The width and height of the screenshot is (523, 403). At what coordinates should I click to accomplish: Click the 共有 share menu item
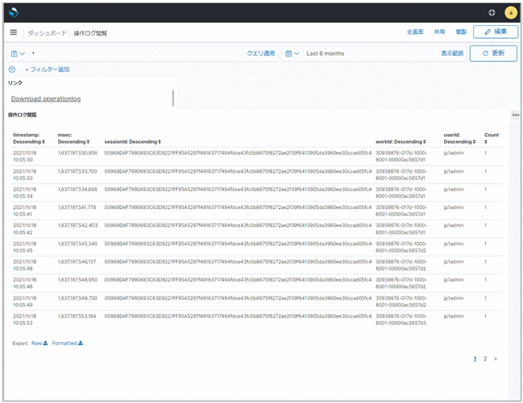(439, 32)
